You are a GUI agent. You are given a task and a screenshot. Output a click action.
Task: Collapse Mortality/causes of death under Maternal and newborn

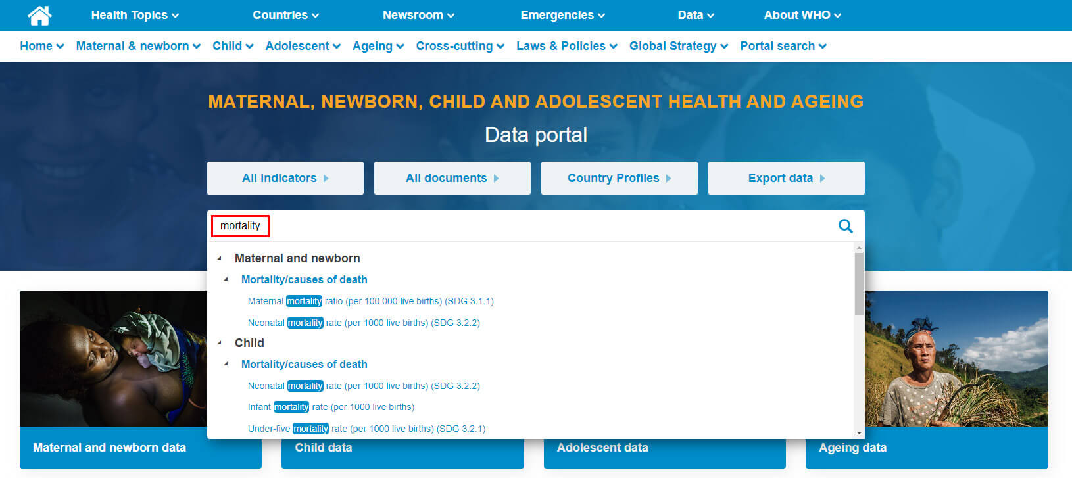pos(226,279)
